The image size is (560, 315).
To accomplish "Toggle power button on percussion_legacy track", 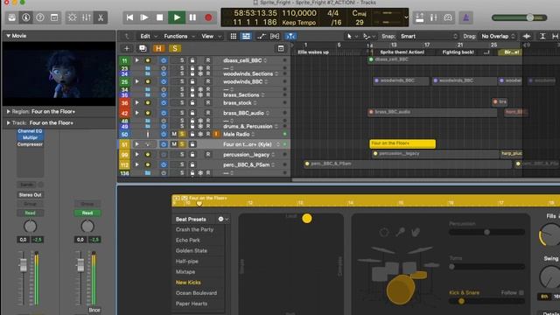I will pyautogui.click(x=164, y=155).
